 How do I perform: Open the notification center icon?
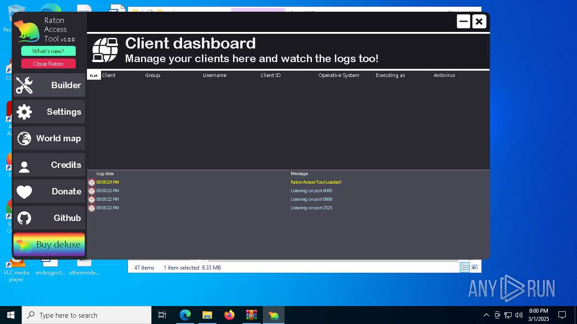[x=562, y=315]
